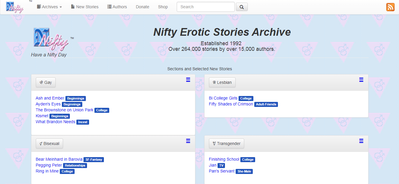Visit the Shop link
This screenshot has height=184, width=399.
click(163, 7)
